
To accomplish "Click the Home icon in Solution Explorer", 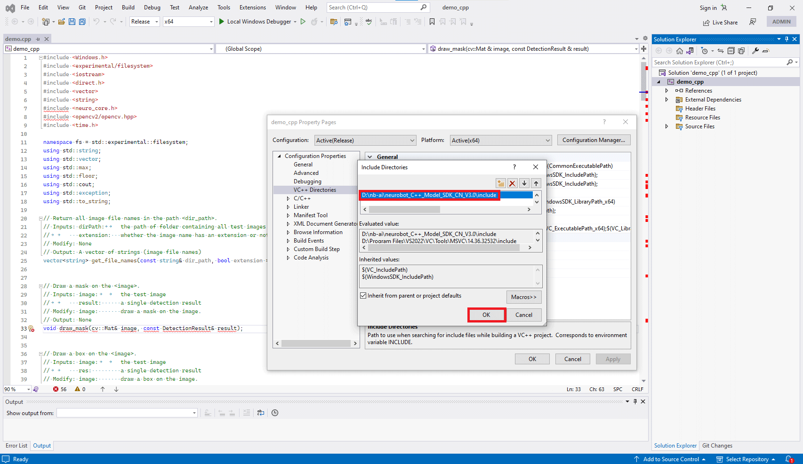I will [679, 51].
